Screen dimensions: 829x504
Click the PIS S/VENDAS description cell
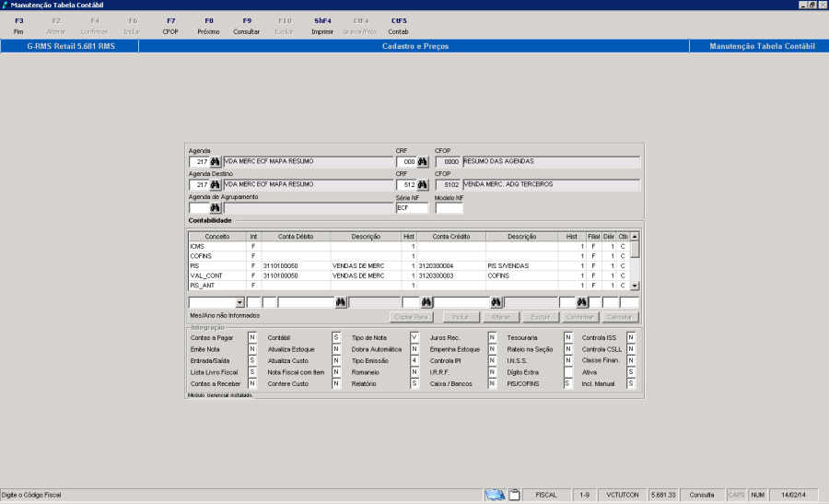coord(521,266)
